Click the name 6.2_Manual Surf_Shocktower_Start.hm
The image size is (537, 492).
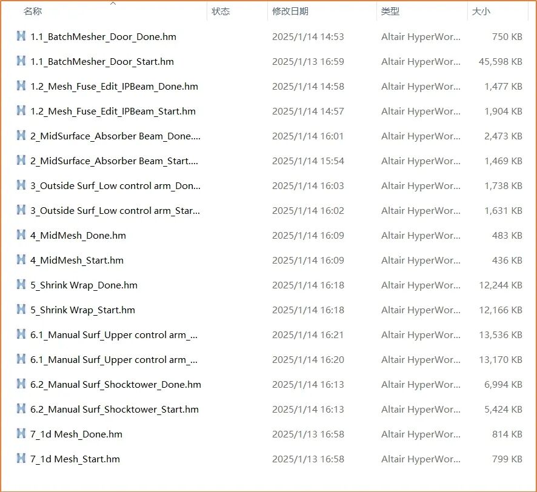point(115,409)
